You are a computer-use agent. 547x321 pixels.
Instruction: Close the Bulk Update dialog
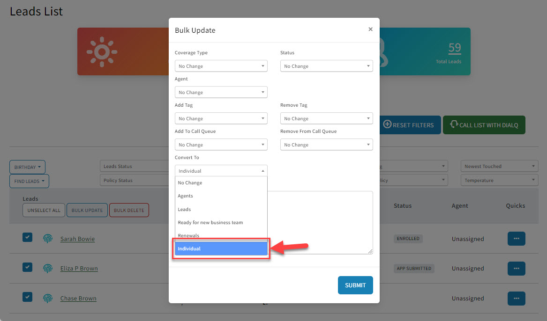(x=370, y=29)
